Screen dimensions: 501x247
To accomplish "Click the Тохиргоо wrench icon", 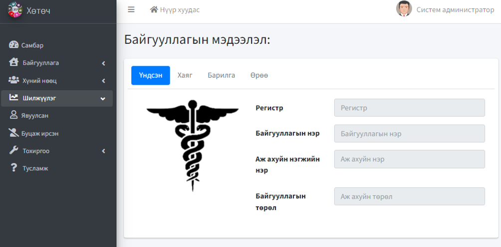I will (x=13, y=151).
